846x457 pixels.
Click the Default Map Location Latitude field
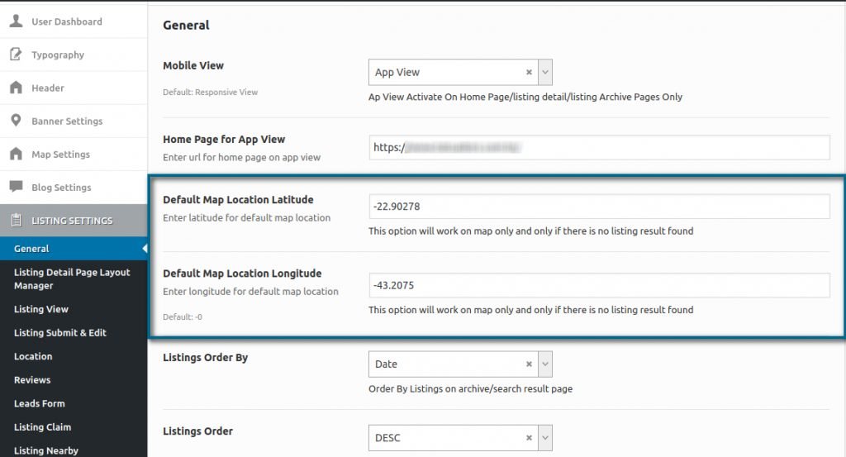(x=599, y=207)
